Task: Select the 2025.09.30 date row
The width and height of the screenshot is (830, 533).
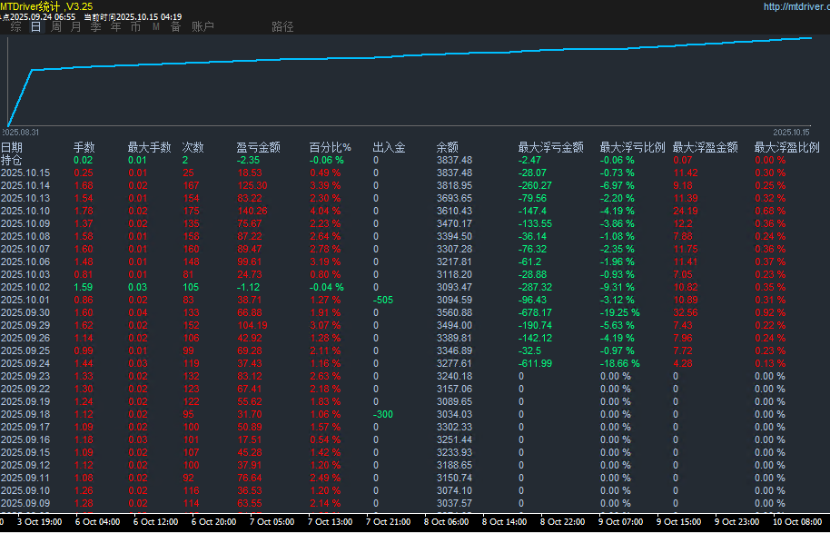Action: 25,312
